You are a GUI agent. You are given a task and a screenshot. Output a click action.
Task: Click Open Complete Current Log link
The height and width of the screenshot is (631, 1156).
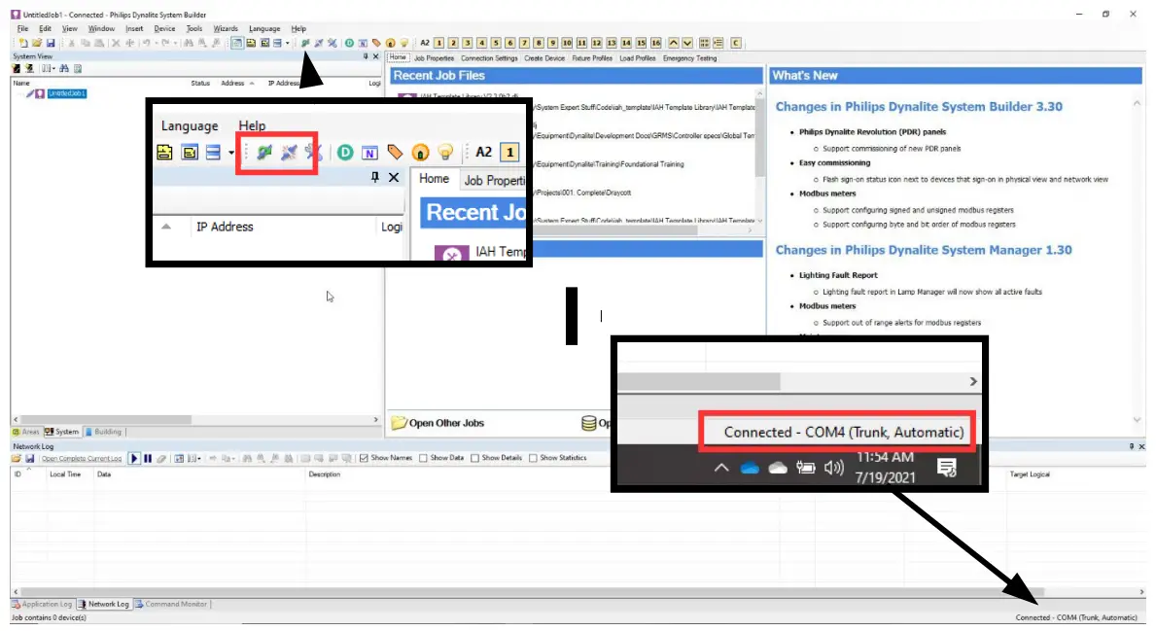coord(82,459)
